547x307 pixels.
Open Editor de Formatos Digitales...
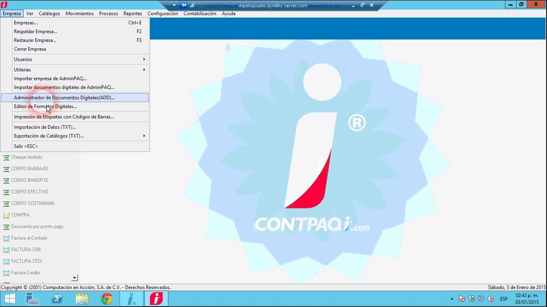tap(75, 106)
